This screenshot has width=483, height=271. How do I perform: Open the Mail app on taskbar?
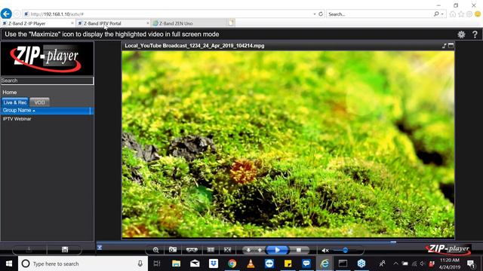click(195, 263)
